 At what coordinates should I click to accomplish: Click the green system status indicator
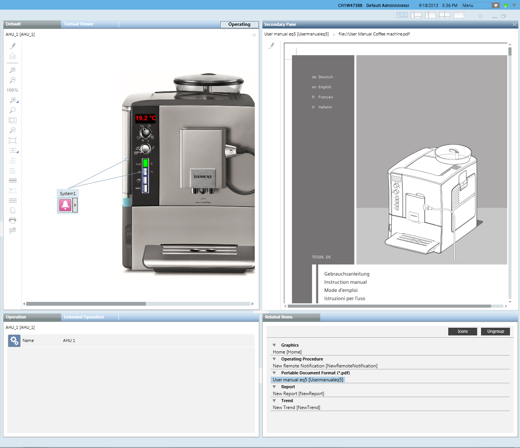[506, 6]
